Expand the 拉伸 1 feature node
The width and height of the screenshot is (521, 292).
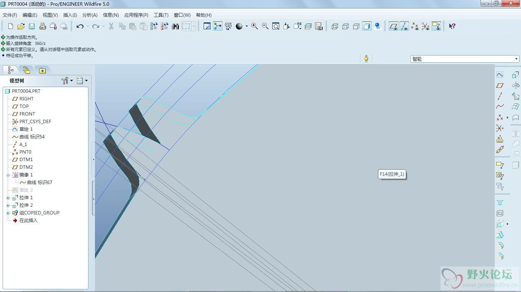(8, 198)
